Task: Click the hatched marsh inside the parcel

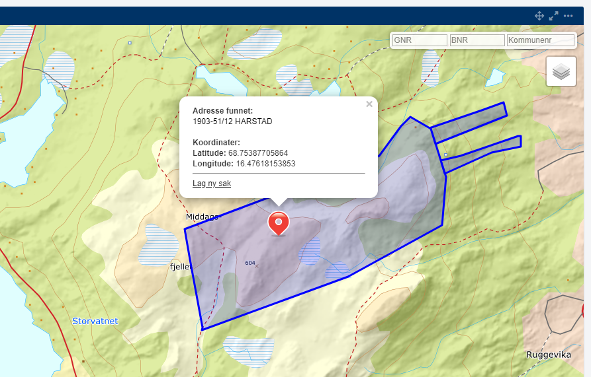Action: [x=310, y=250]
